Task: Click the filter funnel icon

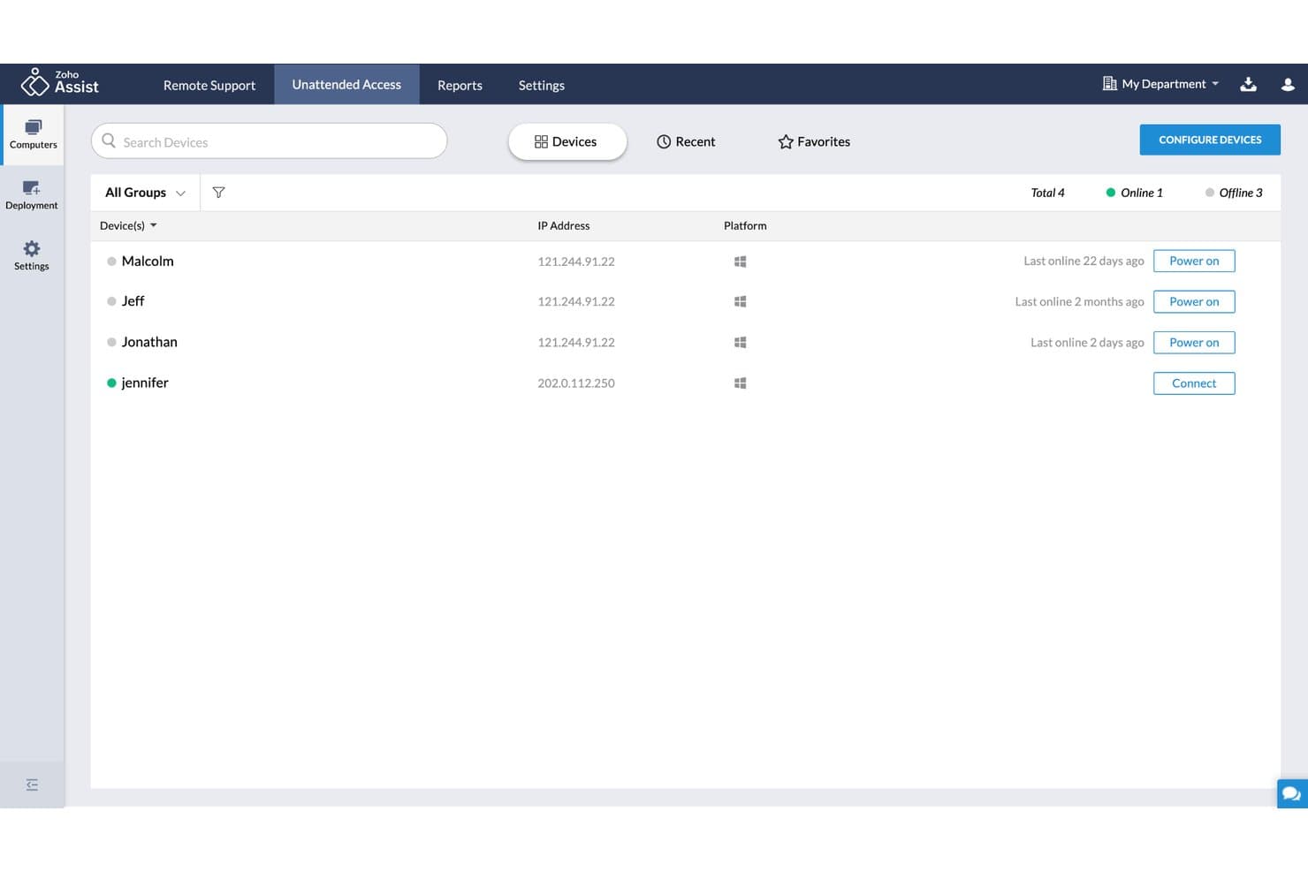Action: click(x=218, y=193)
